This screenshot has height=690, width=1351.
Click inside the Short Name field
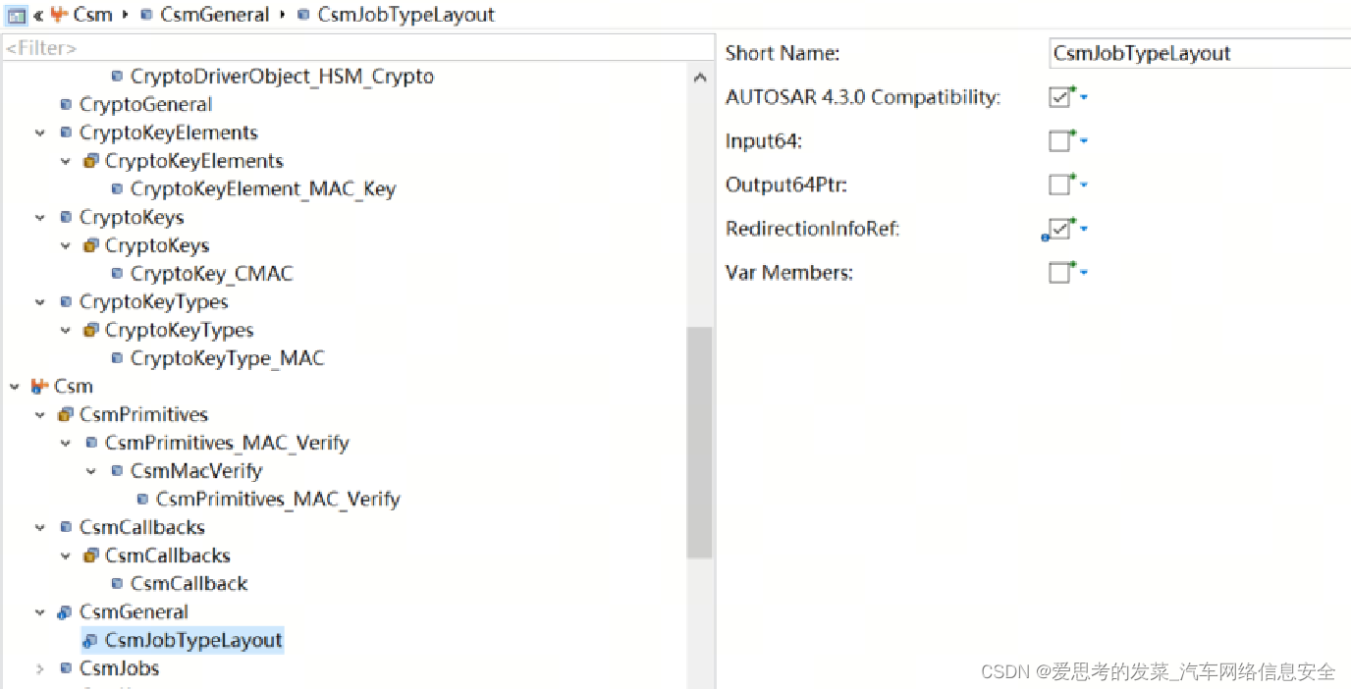[x=1178, y=53]
